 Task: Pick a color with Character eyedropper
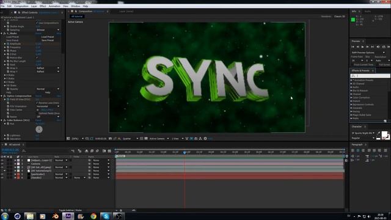click(379, 133)
